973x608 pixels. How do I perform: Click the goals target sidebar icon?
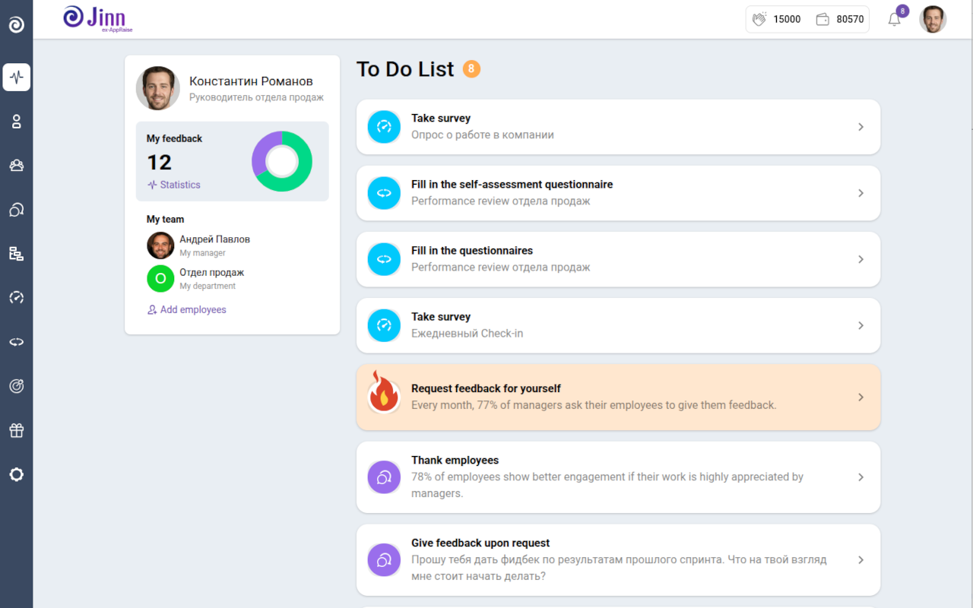(x=17, y=386)
